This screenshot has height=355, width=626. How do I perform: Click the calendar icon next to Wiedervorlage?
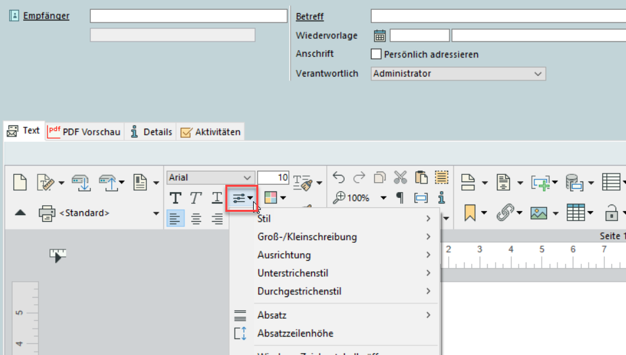tap(380, 36)
